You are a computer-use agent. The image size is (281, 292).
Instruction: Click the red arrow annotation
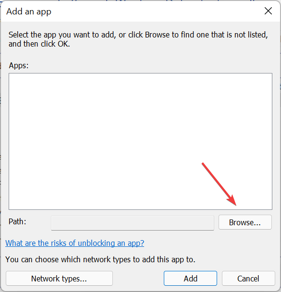pos(219,184)
